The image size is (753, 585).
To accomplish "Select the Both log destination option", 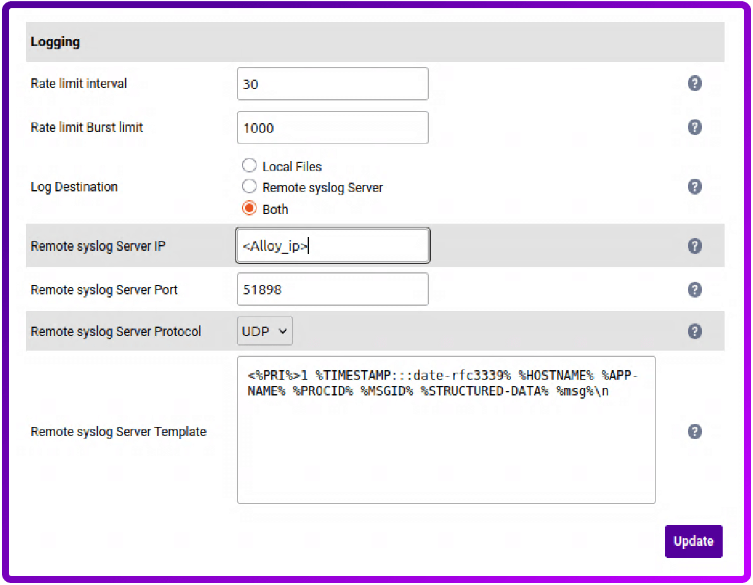I will [x=250, y=208].
